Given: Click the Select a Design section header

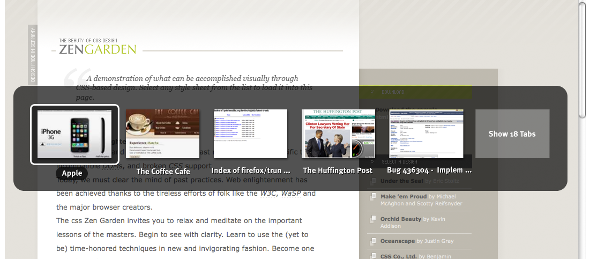Looking at the screenshot, I should (415, 161).
